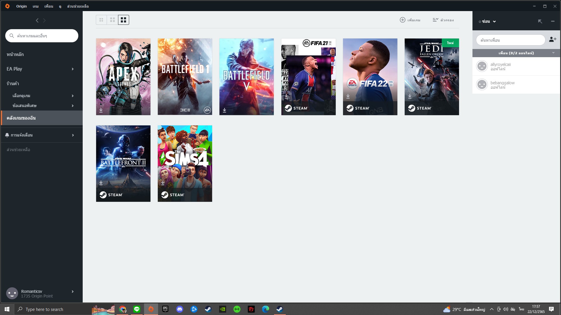Expand the Romanticsv profile menu arrow
Viewport: 561px width, 315px height.
72,291
